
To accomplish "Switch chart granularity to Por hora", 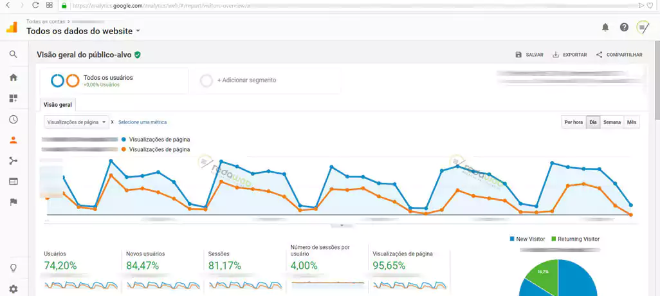I will [x=573, y=122].
